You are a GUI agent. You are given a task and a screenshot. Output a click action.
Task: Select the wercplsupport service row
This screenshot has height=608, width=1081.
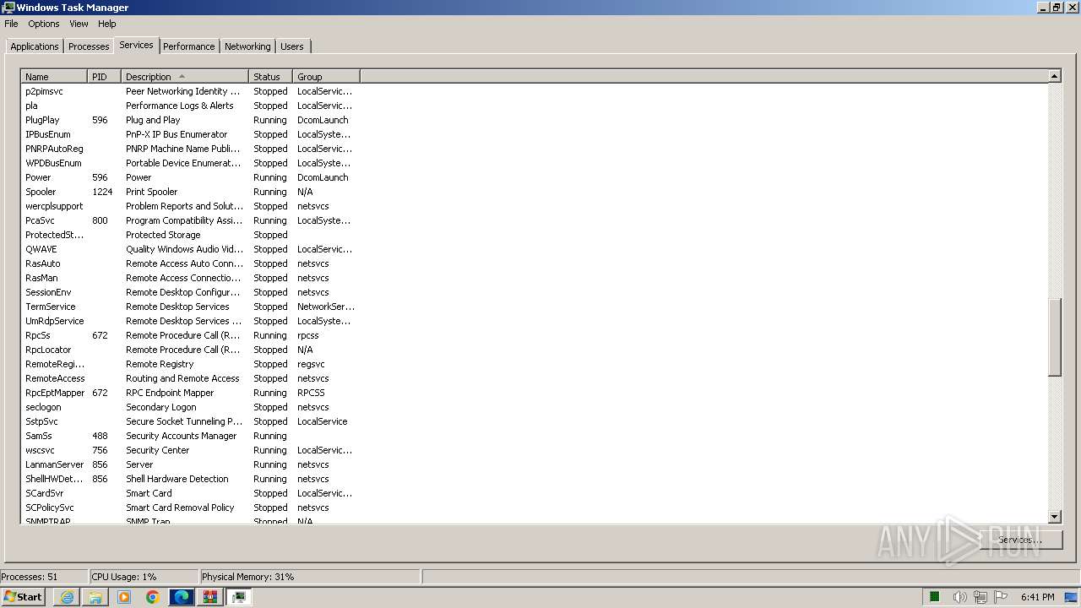(x=191, y=206)
